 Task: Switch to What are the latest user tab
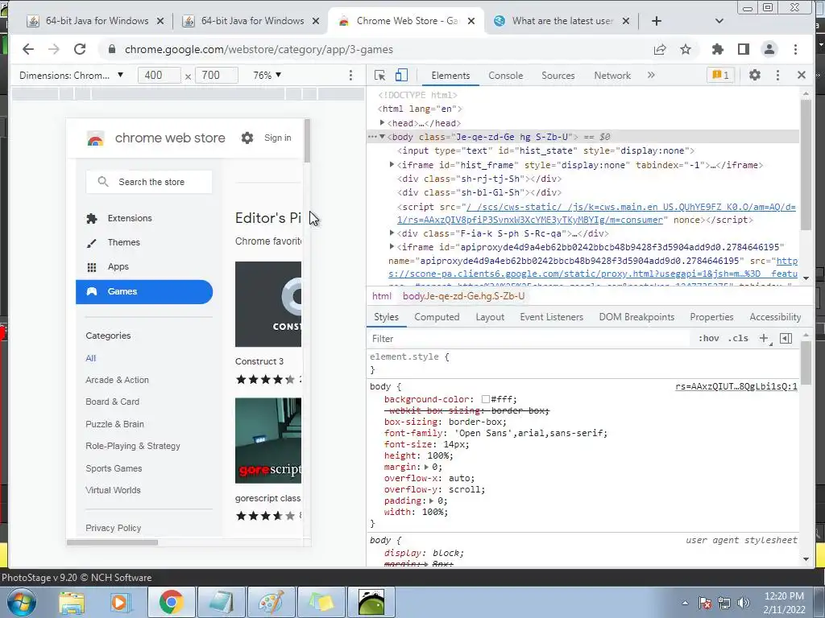[x=562, y=21]
